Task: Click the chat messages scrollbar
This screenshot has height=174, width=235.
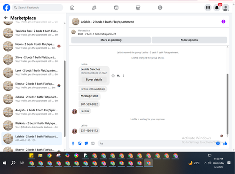Action: tap(227, 104)
